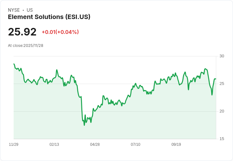Click the 20 y-axis label
Screen dimensions: 233x161
coord(222,111)
